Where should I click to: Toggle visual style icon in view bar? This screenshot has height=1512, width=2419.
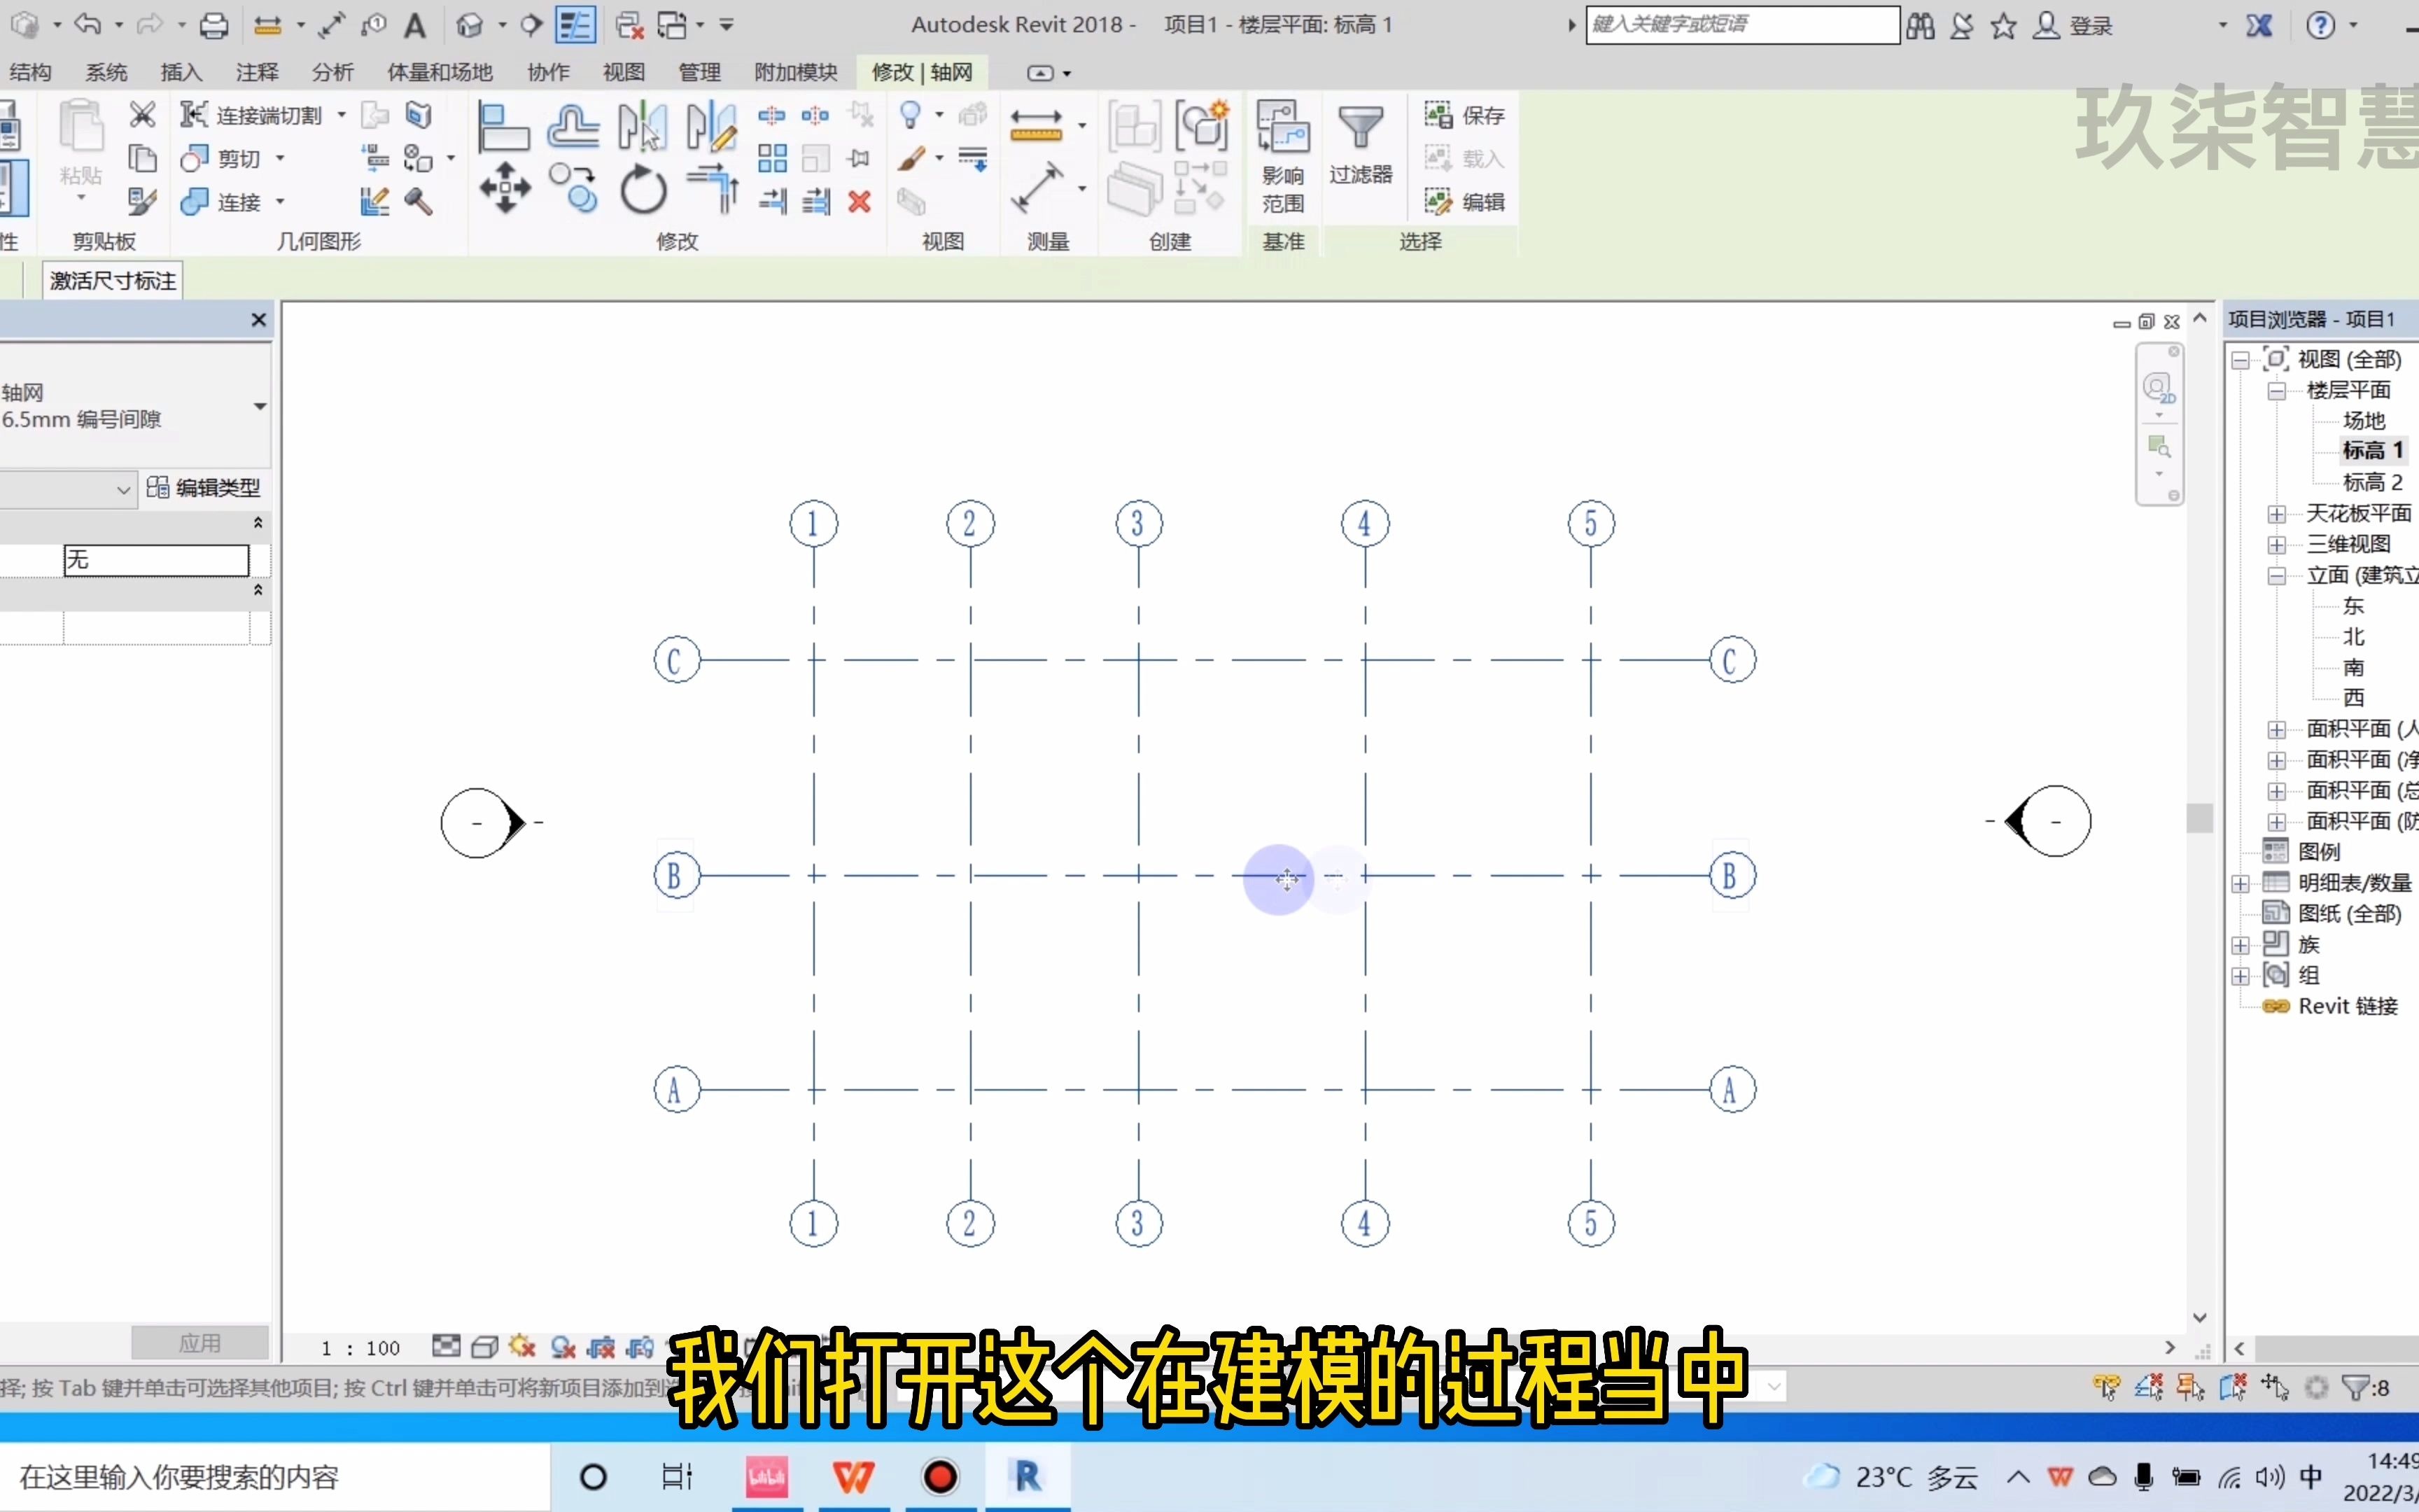point(484,1347)
